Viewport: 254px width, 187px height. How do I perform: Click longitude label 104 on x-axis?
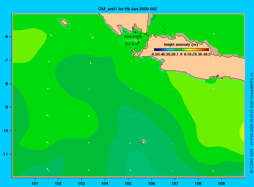coord(105,184)
